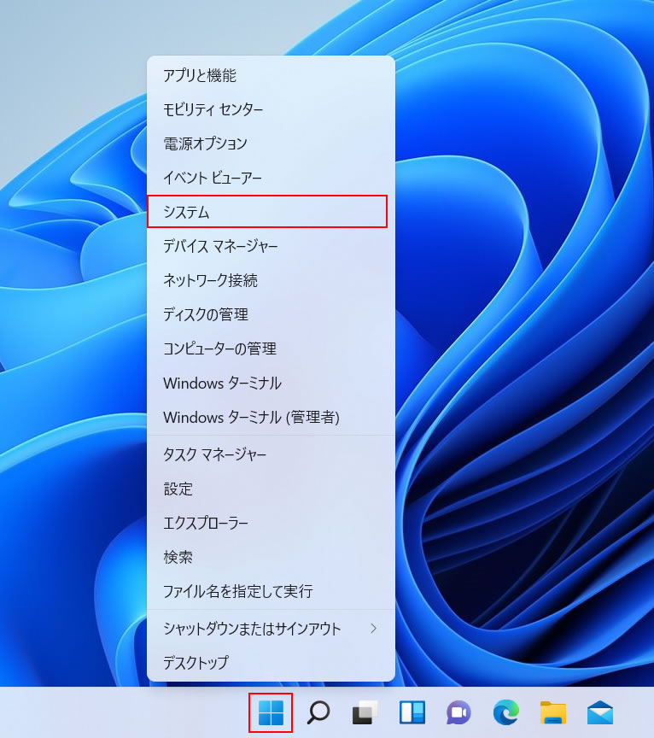Screen dimensions: 654x738
Task: Open モビリティ センター from menu
Action: pos(271,109)
